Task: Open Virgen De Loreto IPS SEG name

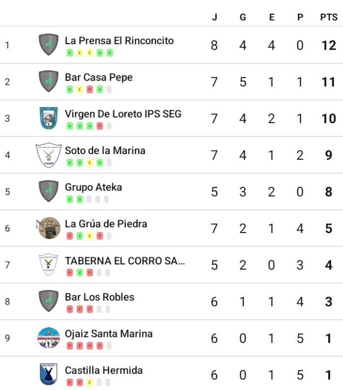Action: click(123, 114)
